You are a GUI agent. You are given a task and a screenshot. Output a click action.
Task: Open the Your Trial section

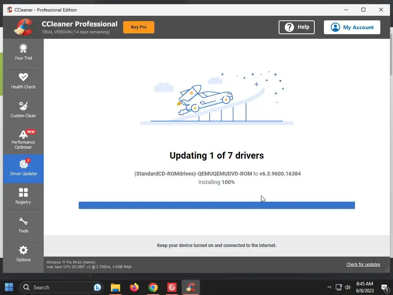tap(23, 53)
